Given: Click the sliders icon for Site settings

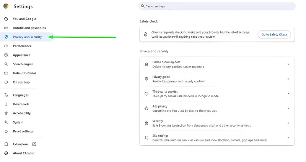Looking at the screenshot, I should click(146, 138).
